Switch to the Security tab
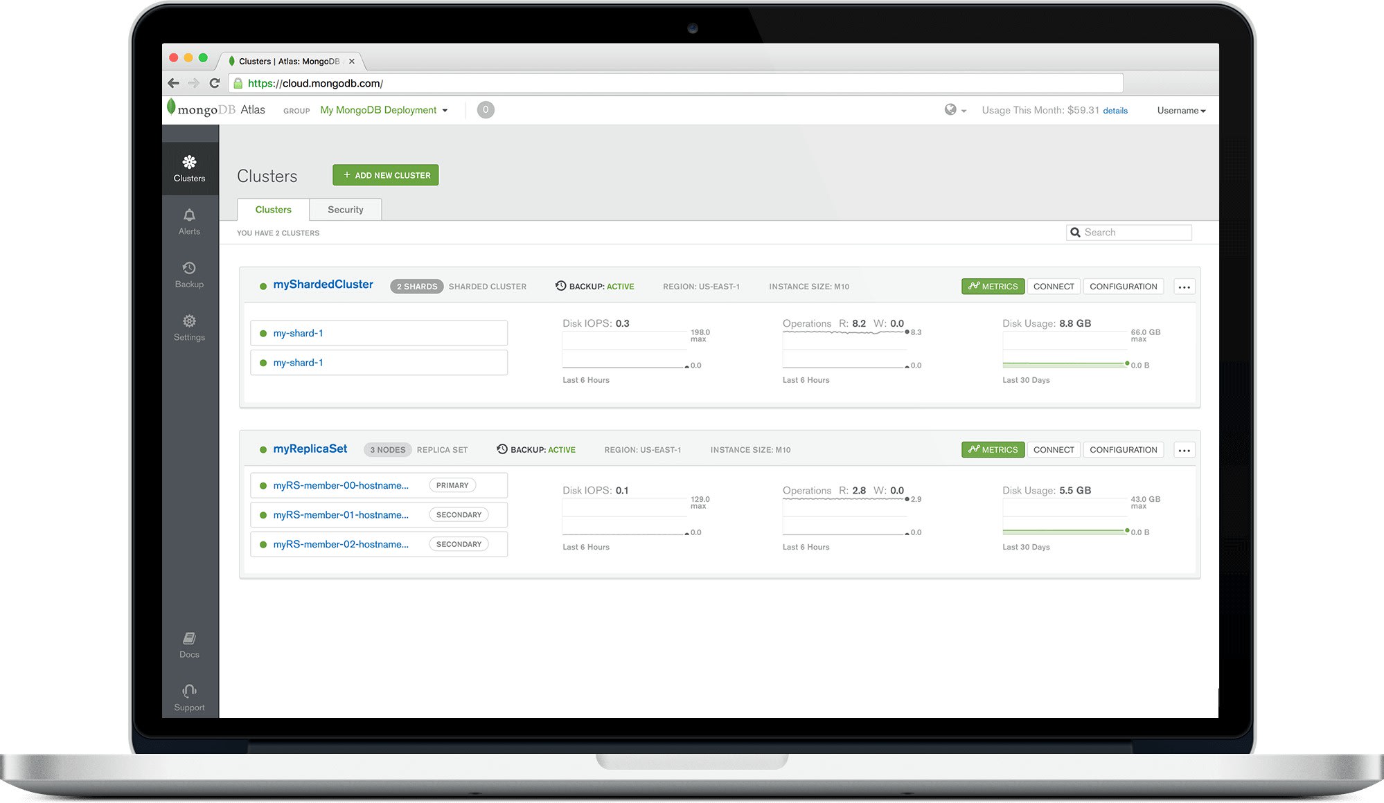 pos(345,209)
